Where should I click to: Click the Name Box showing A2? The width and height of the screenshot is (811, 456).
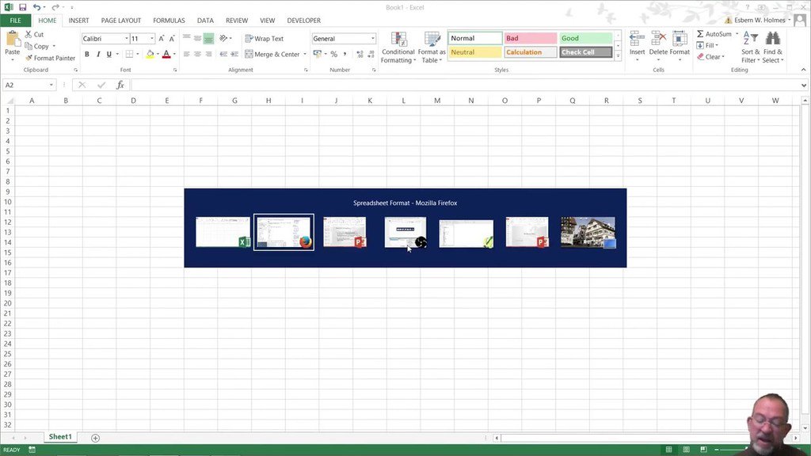pos(26,85)
